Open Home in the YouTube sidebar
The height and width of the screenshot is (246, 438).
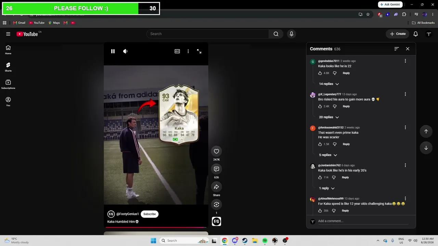click(8, 50)
